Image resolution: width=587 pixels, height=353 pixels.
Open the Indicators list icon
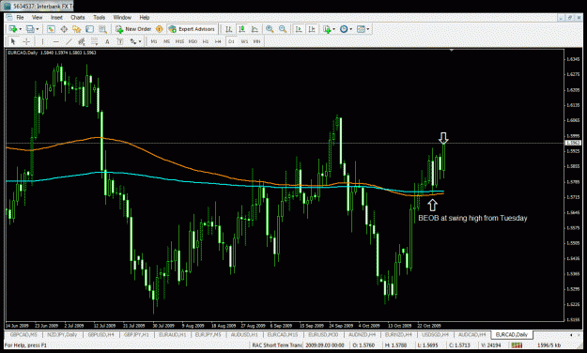point(327,29)
